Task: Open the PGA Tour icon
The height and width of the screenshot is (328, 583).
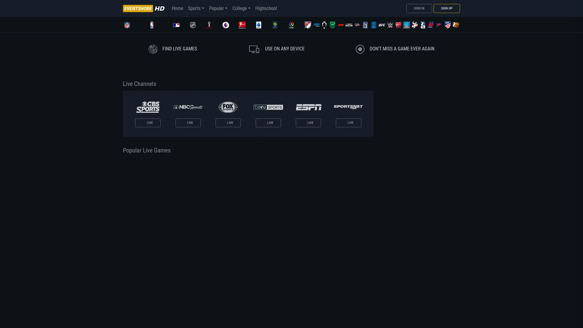Action: click(365, 25)
